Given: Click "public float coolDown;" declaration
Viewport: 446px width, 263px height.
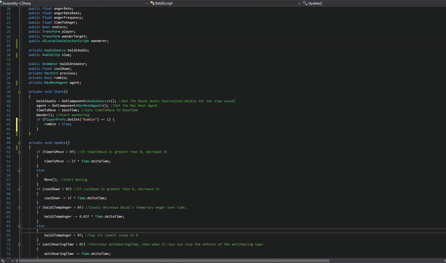Looking at the screenshot, I should click(x=50, y=68).
